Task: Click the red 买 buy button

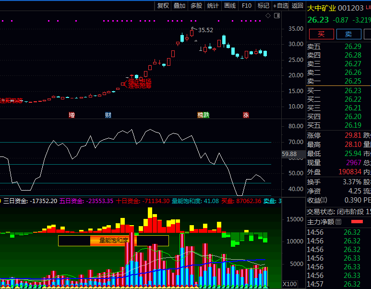Action: click(321, 34)
